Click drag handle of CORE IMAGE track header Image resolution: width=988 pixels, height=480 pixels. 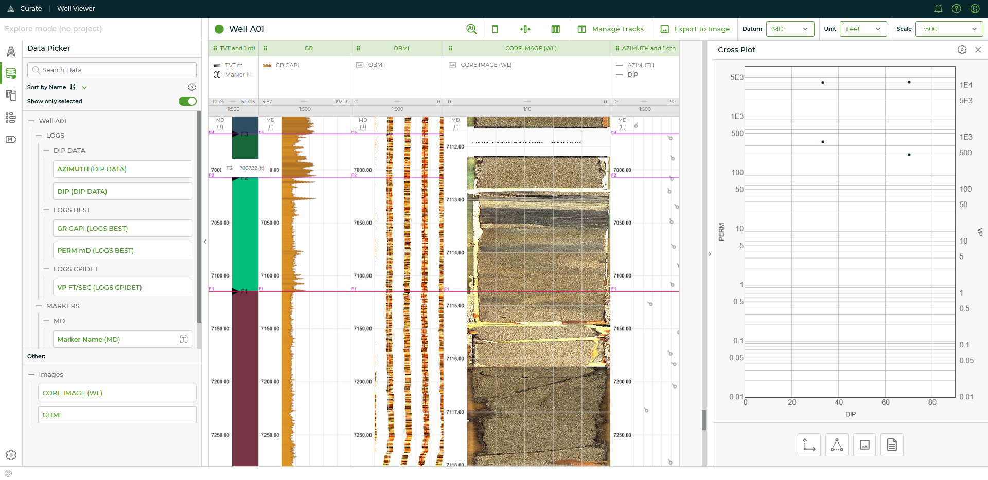(x=451, y=48)
